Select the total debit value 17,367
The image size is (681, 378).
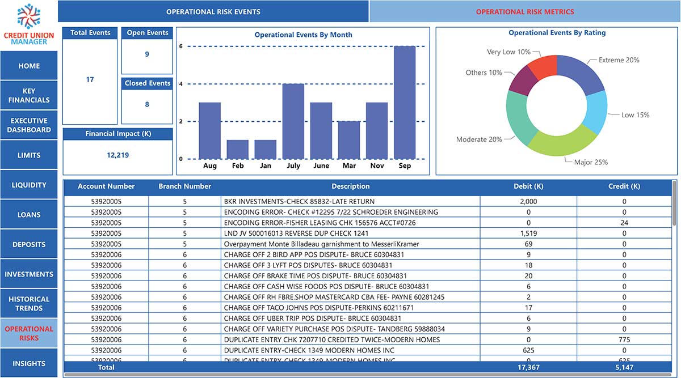pyautogui.click(x=528, y=367)
